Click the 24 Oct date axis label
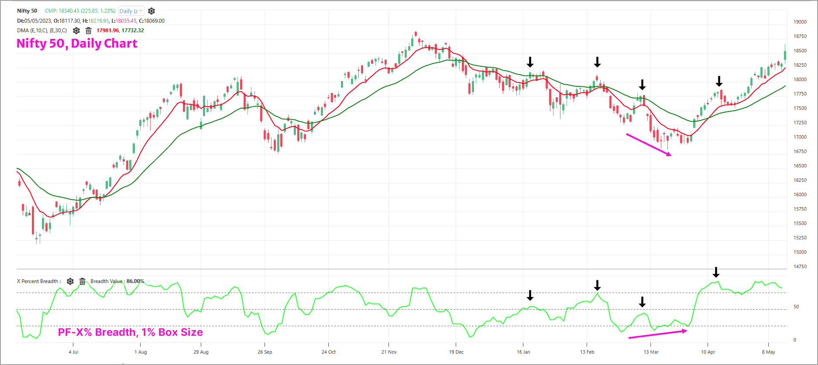818x365 pixels. 329,352
